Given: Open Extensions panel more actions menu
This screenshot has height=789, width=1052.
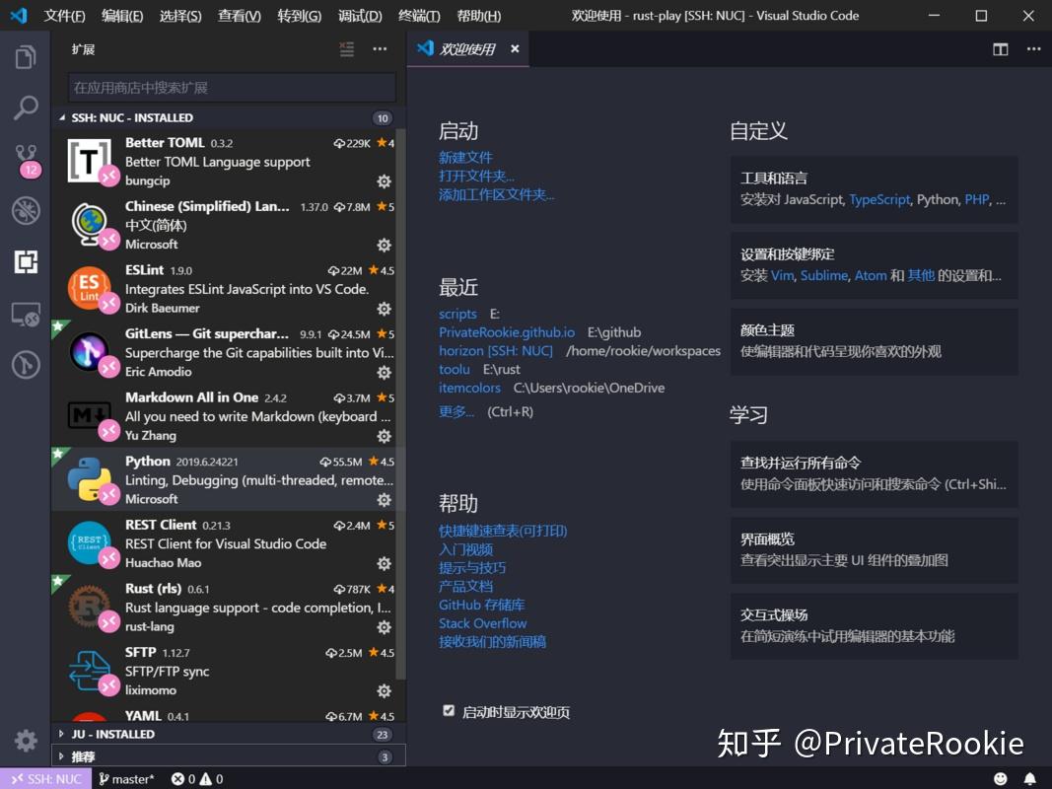Looking at the screenshot, I should pyautogui.click(x=380, y=49).
